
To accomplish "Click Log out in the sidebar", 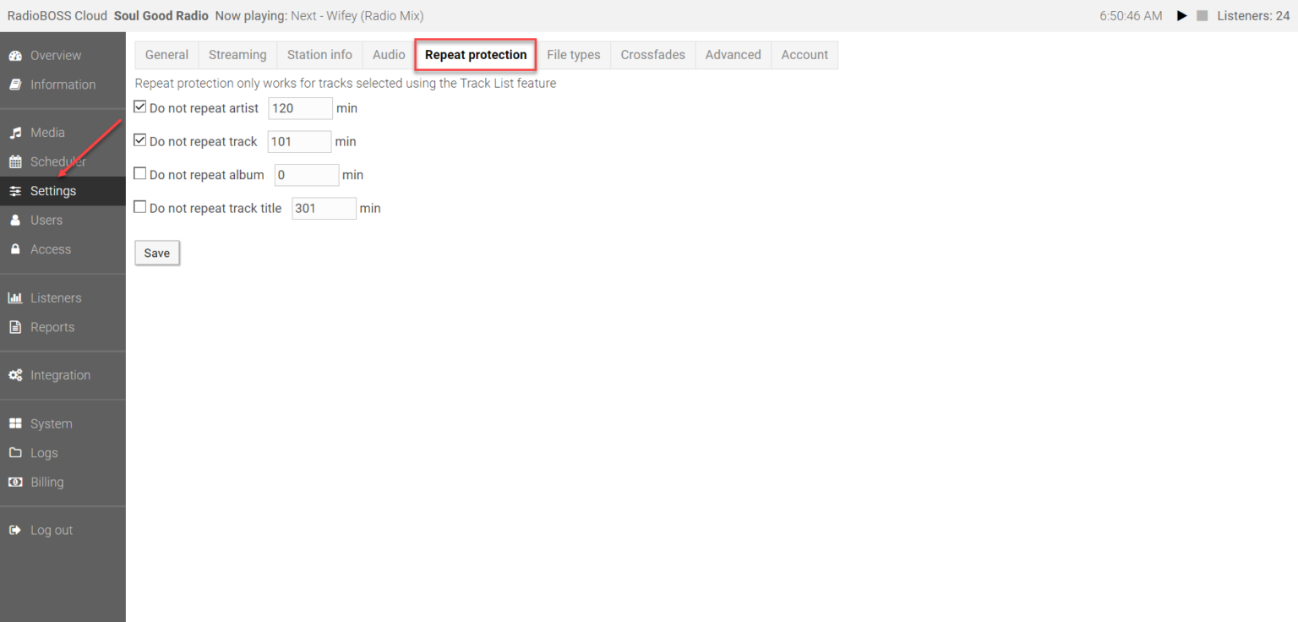I will point(51,531).
